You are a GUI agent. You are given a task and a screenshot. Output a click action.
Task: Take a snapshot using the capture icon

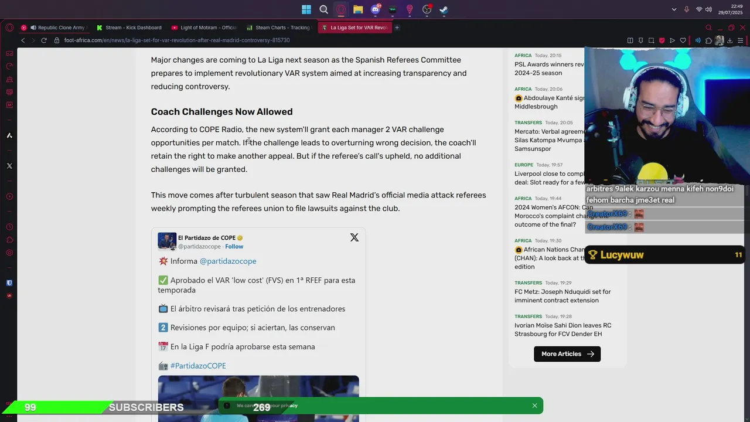pyautogui.click(x=651, y=40)
